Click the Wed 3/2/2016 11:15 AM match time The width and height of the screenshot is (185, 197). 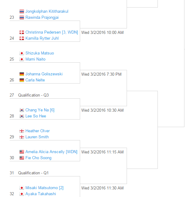click(x=102, y=152)
